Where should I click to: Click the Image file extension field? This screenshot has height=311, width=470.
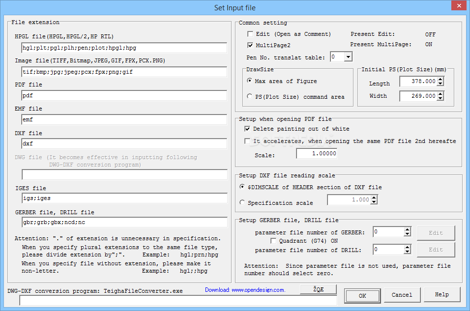click(124, 72)
